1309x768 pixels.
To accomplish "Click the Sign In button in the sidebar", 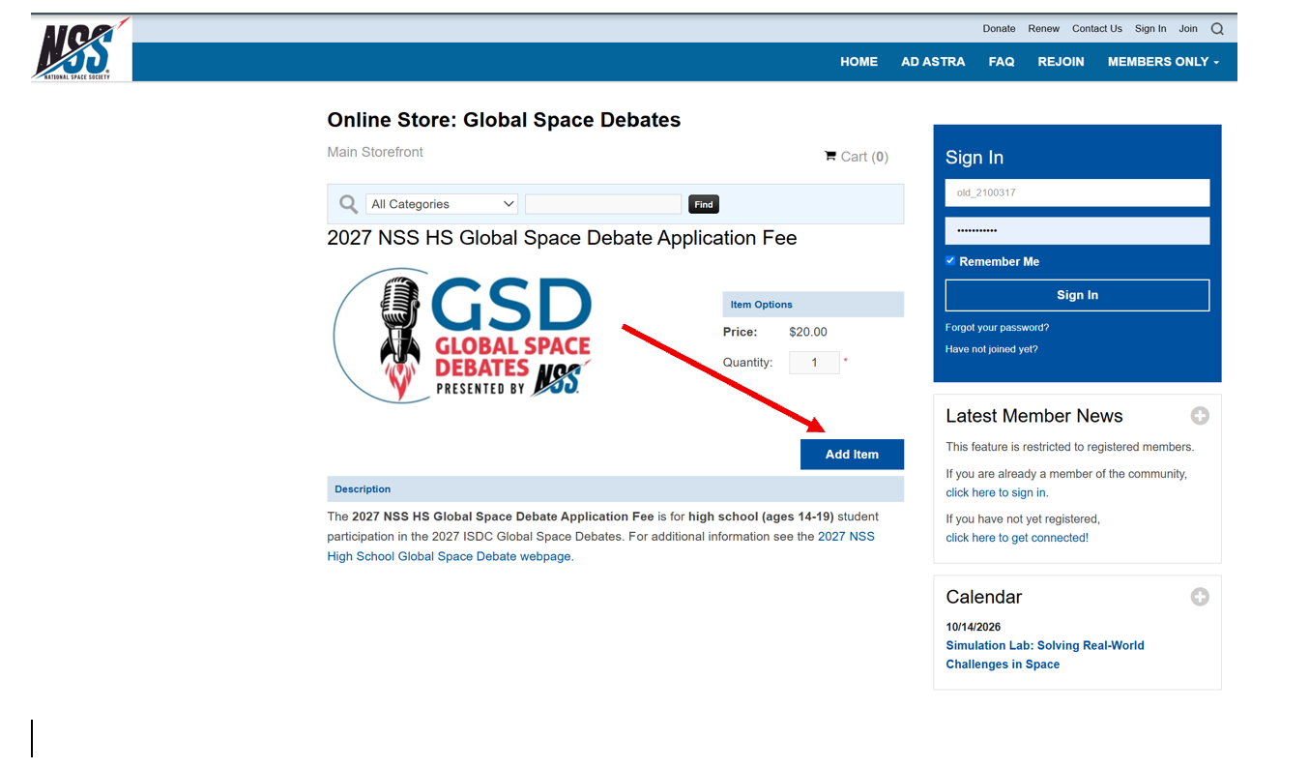I will tap(1077, 295).
